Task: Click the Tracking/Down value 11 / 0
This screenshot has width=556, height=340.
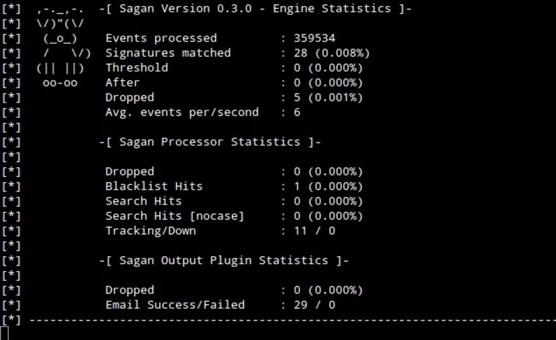Action: click(x=315, y=231)
